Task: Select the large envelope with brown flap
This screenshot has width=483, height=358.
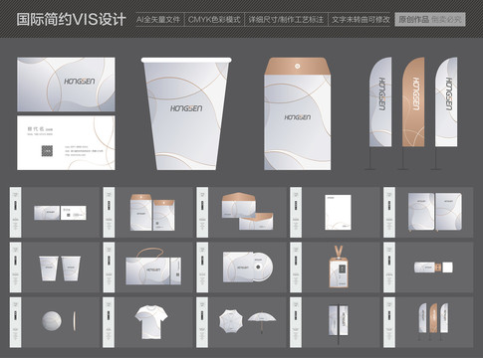Action: 298,113
